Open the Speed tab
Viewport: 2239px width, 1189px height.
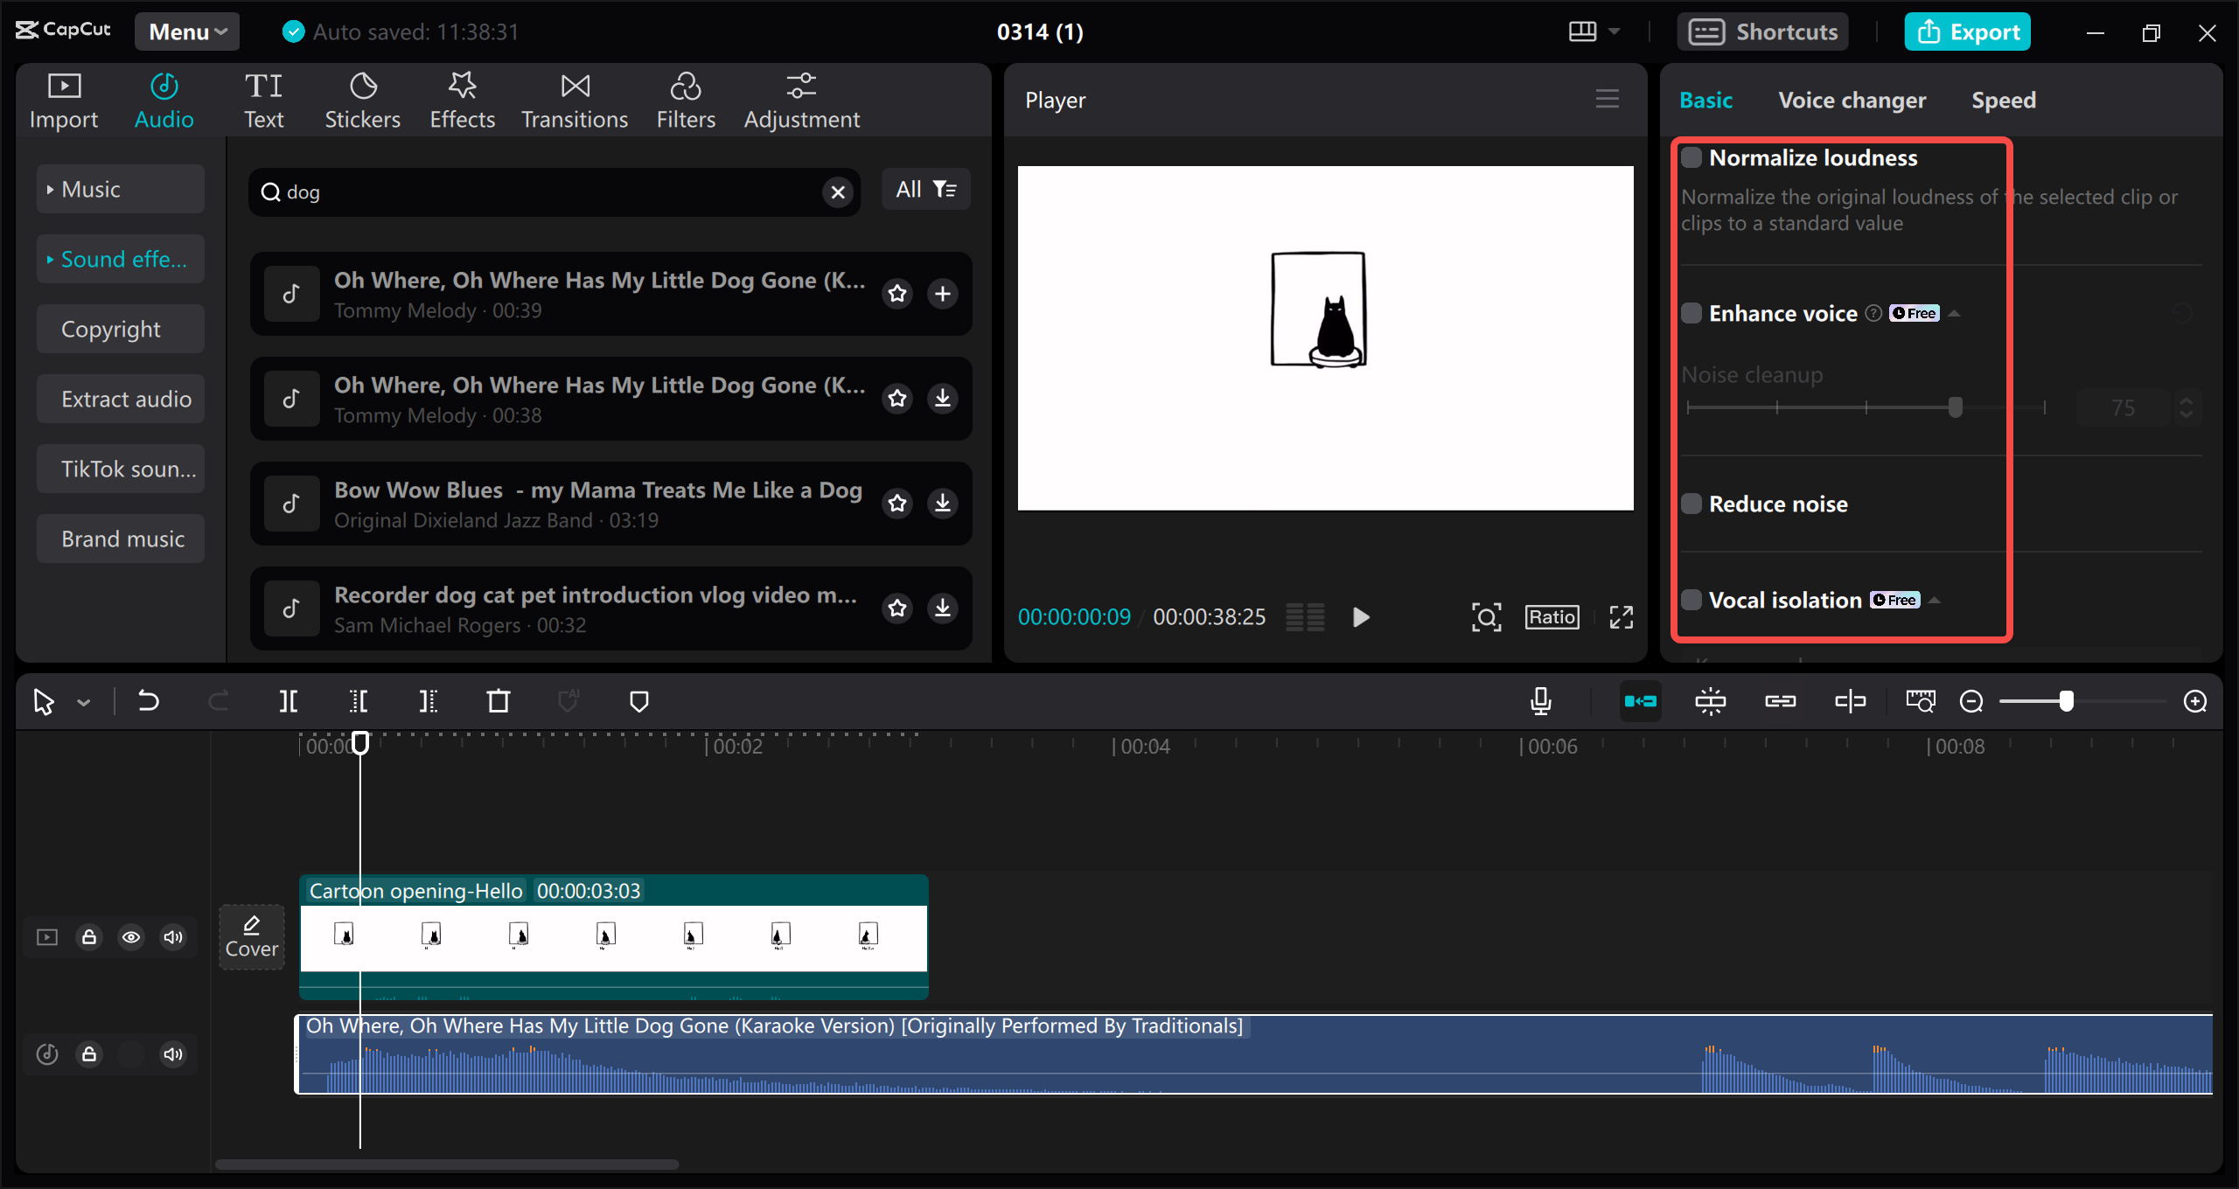tap(2004, 100)
